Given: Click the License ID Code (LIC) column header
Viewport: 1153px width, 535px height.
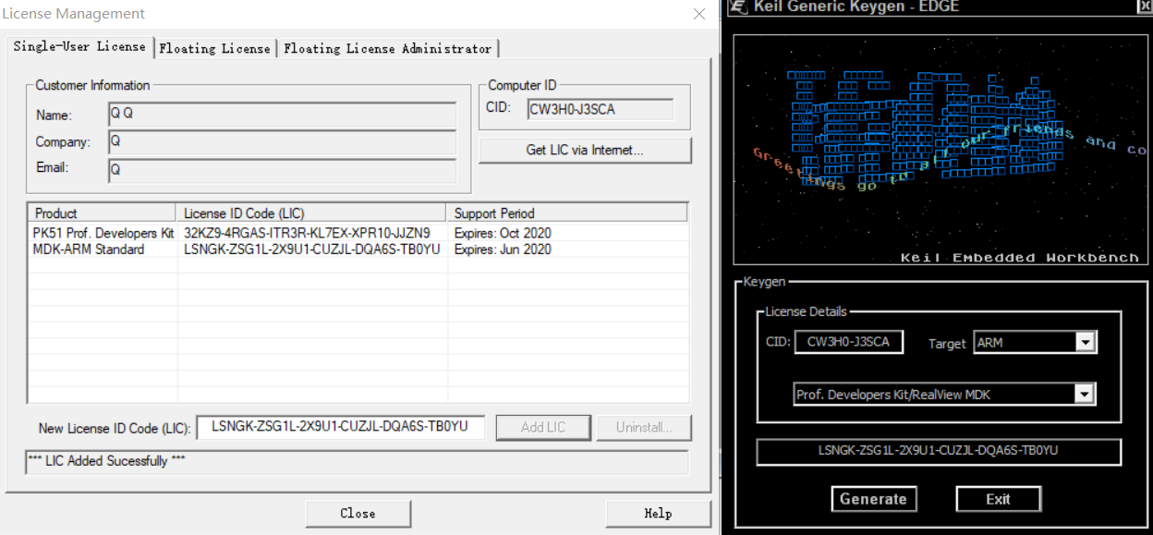Looking at the screenshot, I should coord(311,213).
